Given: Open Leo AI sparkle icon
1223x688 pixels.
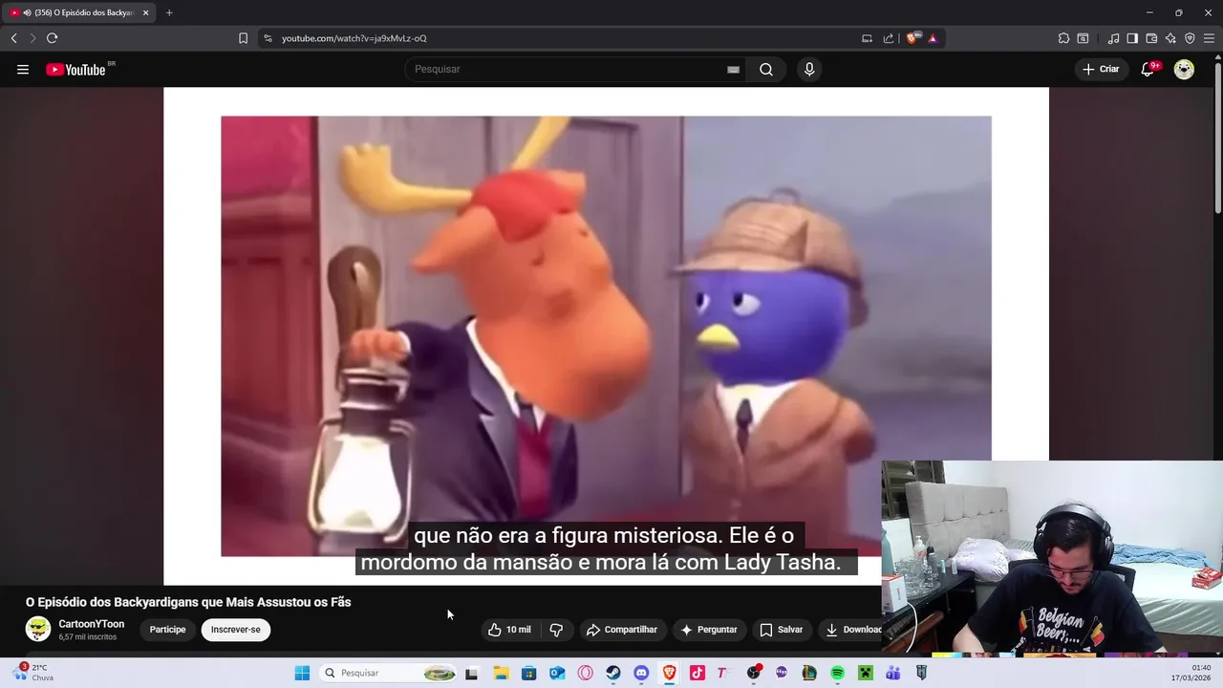Looking at the screenshot, I should point(1170,38).
